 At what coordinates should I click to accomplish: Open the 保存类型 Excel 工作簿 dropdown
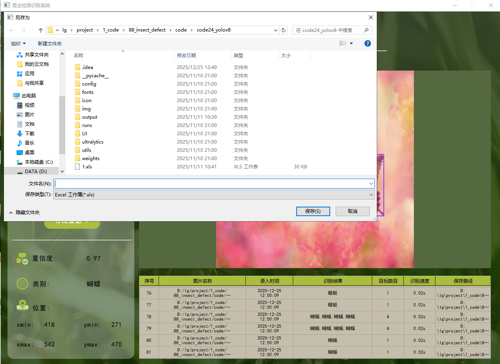214,194
